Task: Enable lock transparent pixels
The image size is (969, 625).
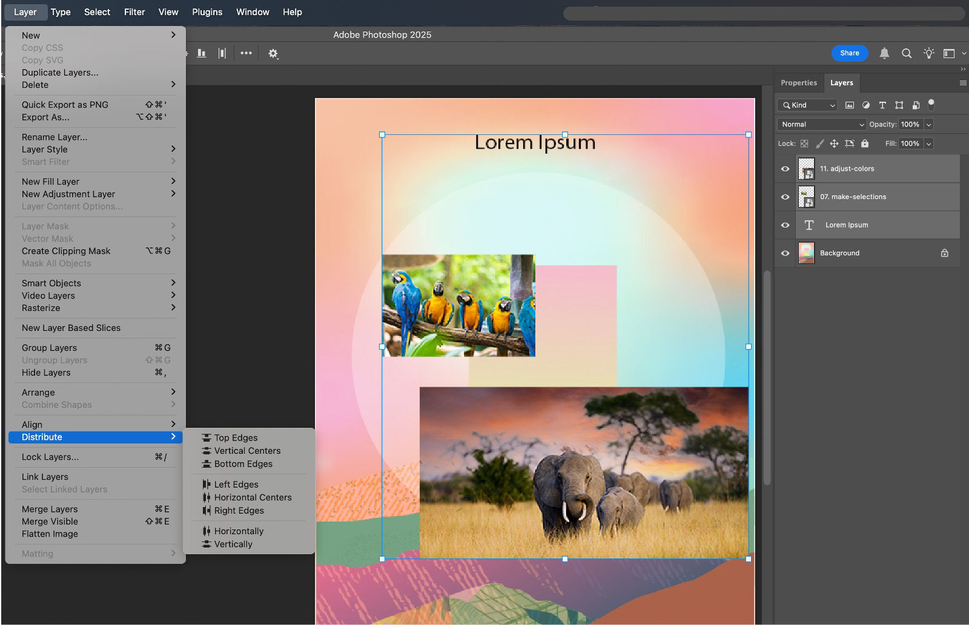Action: 804,144
